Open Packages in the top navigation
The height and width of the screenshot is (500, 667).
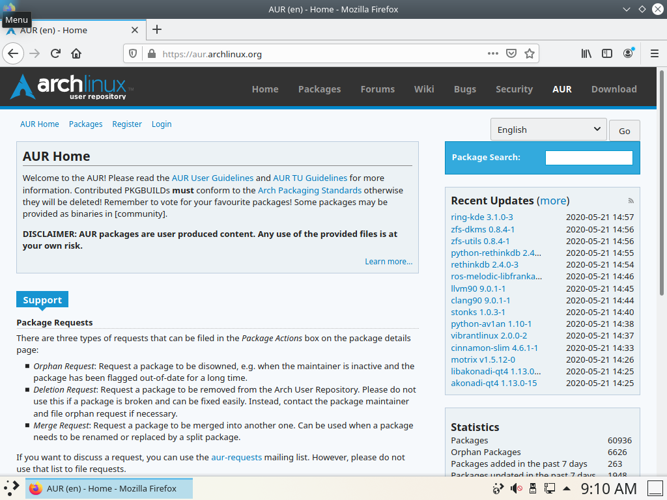point(319,89)
